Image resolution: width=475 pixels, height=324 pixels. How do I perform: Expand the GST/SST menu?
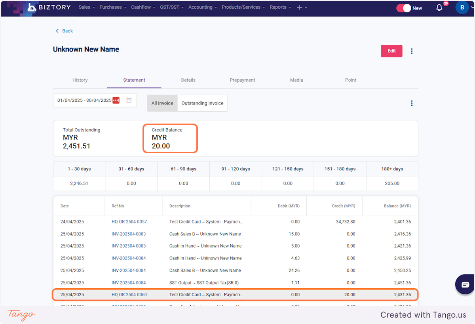click(x=172, y=7)
